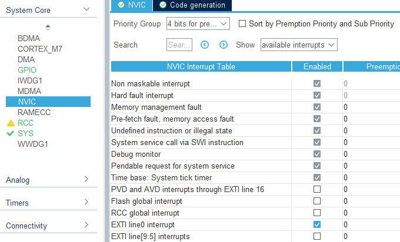Open the Show available interrupts dropdown
The width and height of the screenshot is (400, 242).
298,45
